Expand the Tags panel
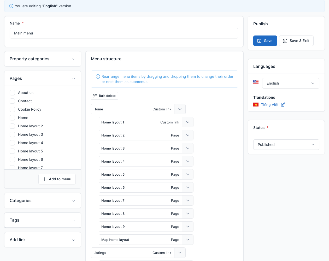The height and width of the screenshot is (261, 329). [43, 220]
